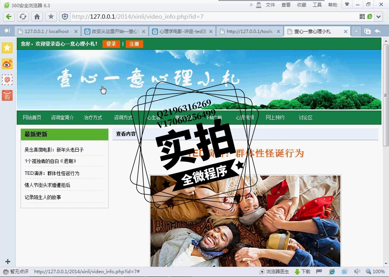Screen dimensions: 389x277
Task: Switch engine with the green e icon
Action: click(x=370, y=17)
